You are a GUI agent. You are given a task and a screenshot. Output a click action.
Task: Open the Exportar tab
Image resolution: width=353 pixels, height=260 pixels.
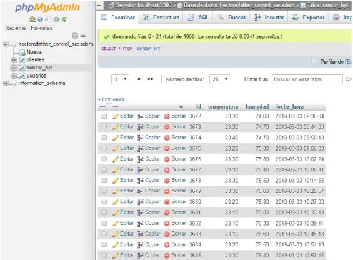click(x=308, y=17)
